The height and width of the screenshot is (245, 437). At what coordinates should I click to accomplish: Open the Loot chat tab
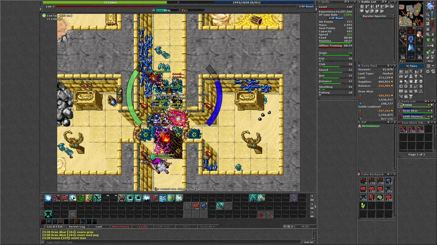(99, 227)
